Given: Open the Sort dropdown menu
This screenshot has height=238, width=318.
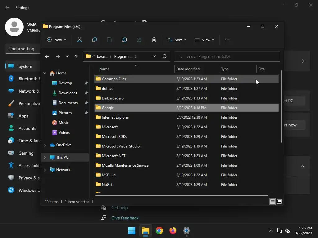Looking at the screenshot, I should 176,40.
